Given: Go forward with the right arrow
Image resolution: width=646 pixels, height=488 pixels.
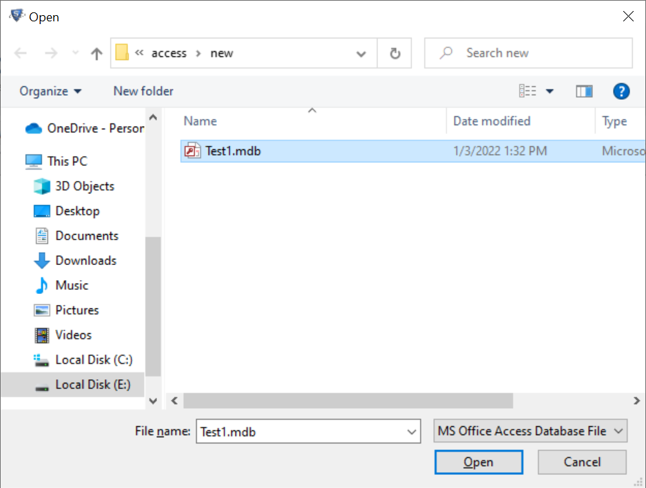Looking at the screenshot, I should click(51, 53).
